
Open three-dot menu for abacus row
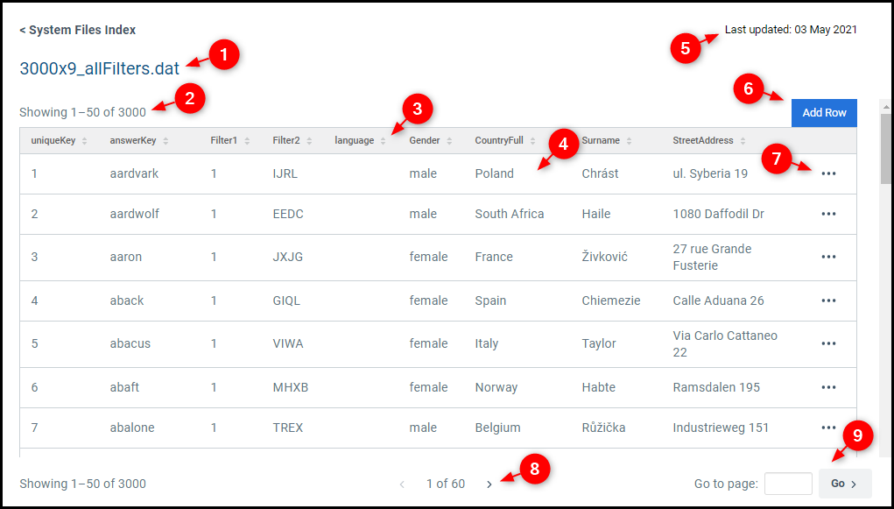tap(828, 343)
